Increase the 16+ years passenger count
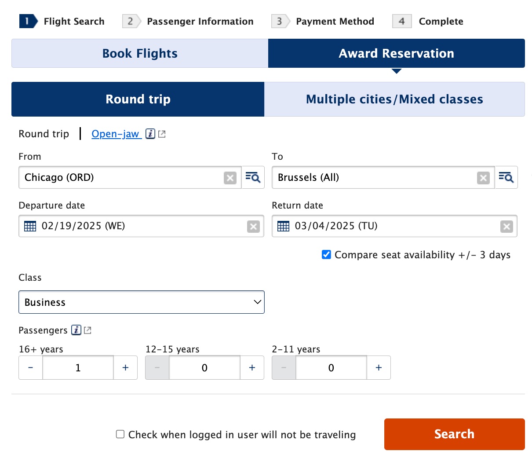 point(125,368)
